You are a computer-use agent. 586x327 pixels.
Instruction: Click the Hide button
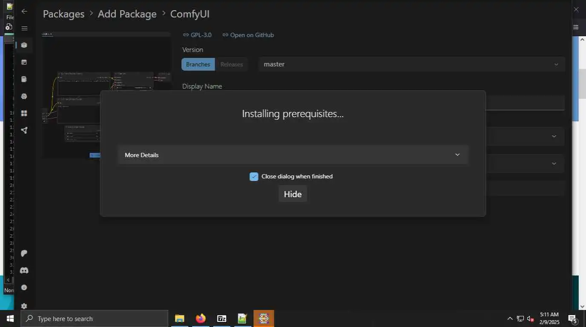(x=293, y=194)
